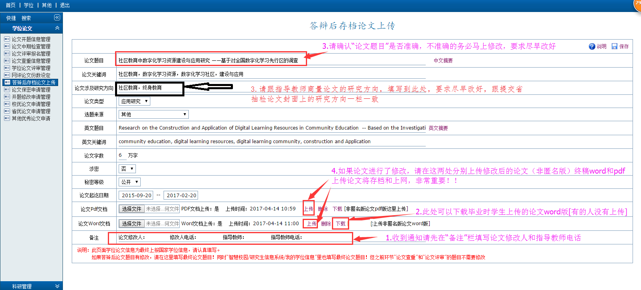Click the 学位论文 section header
The image size is (641, 290).
pyautogui.click(x=31, y=28)
